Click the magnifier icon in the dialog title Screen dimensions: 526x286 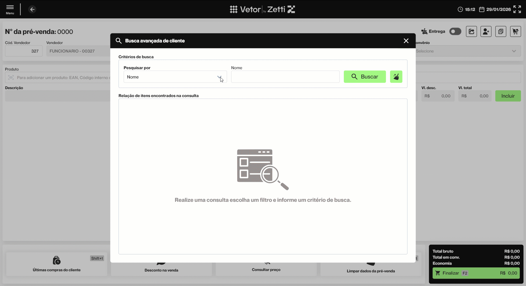point(119,41)
